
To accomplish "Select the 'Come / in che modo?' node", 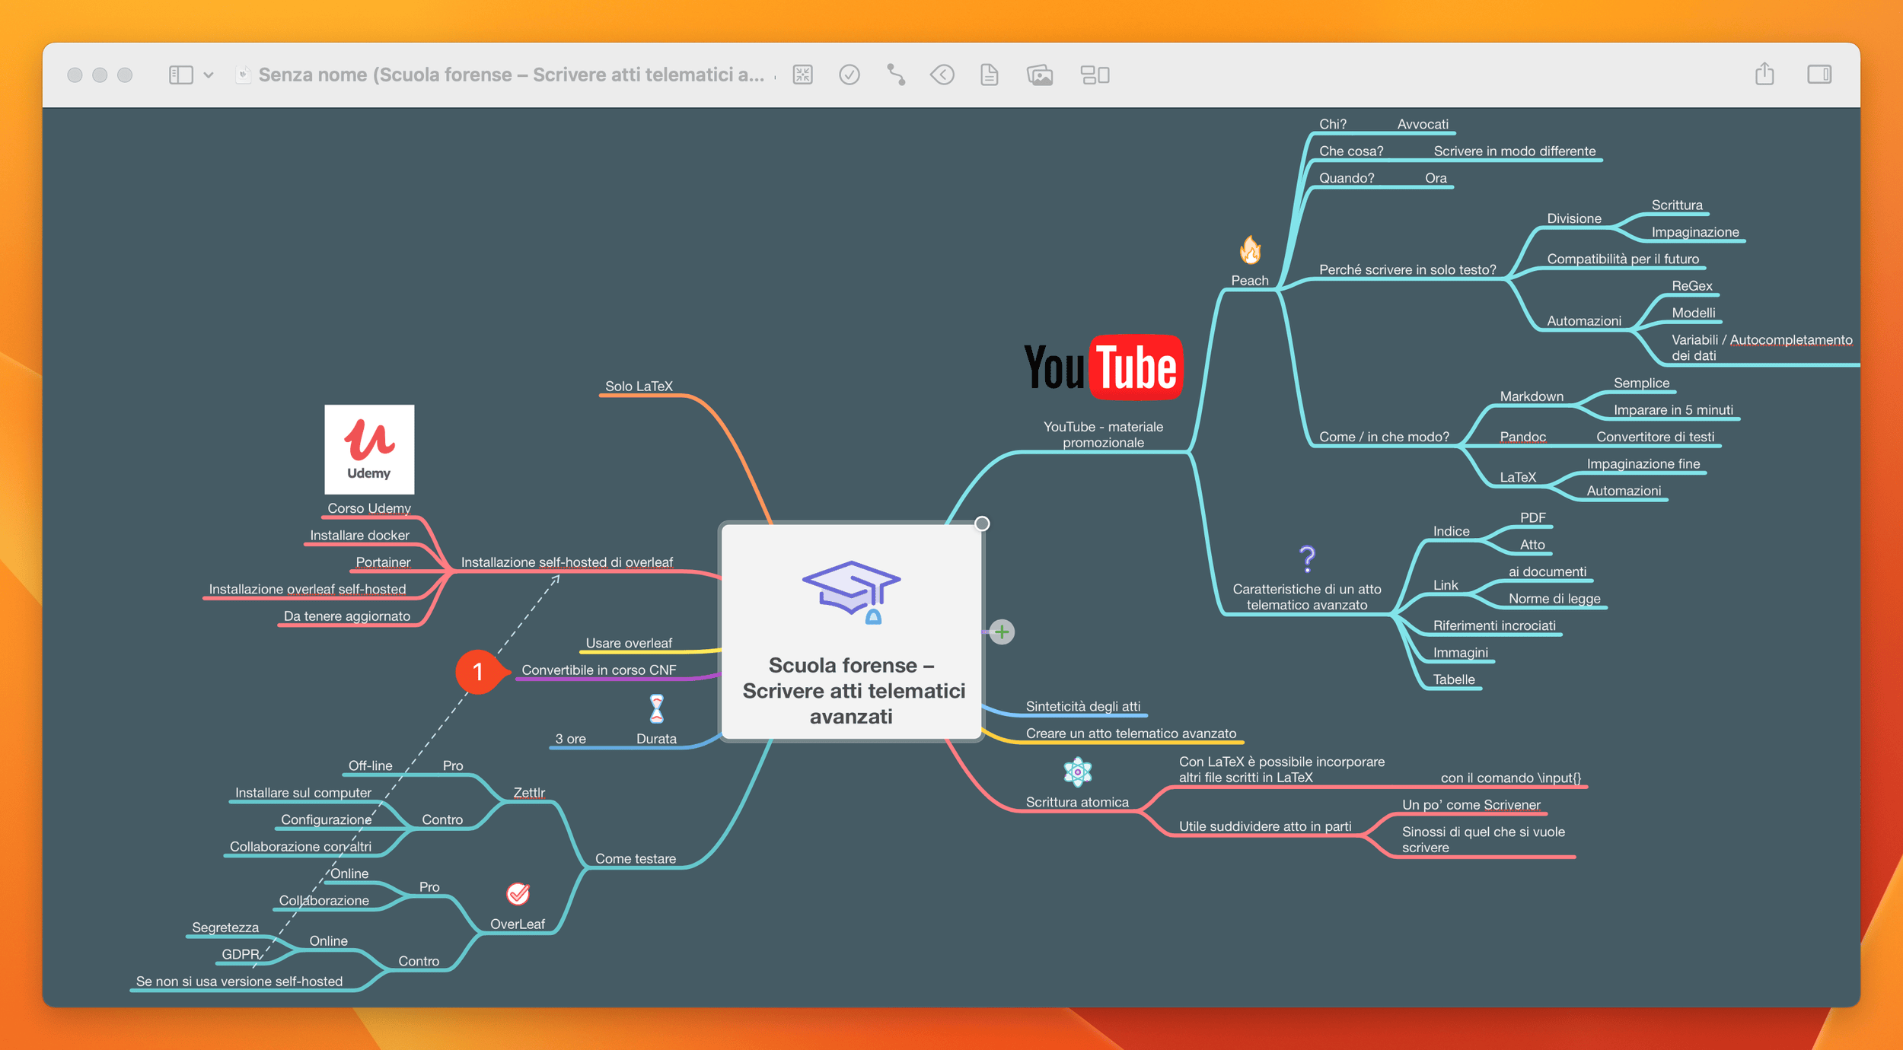I will coord(1384,437).
